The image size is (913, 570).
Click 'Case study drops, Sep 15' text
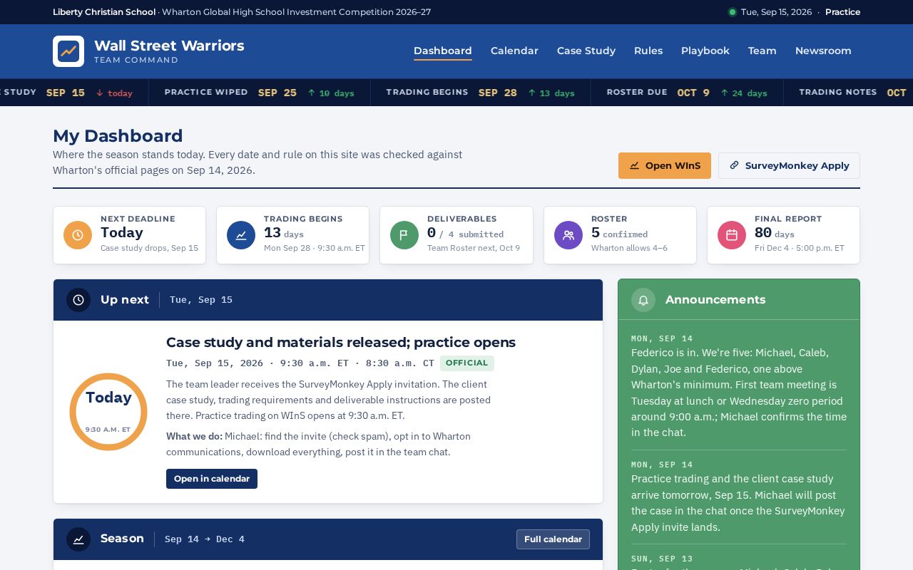150,248
